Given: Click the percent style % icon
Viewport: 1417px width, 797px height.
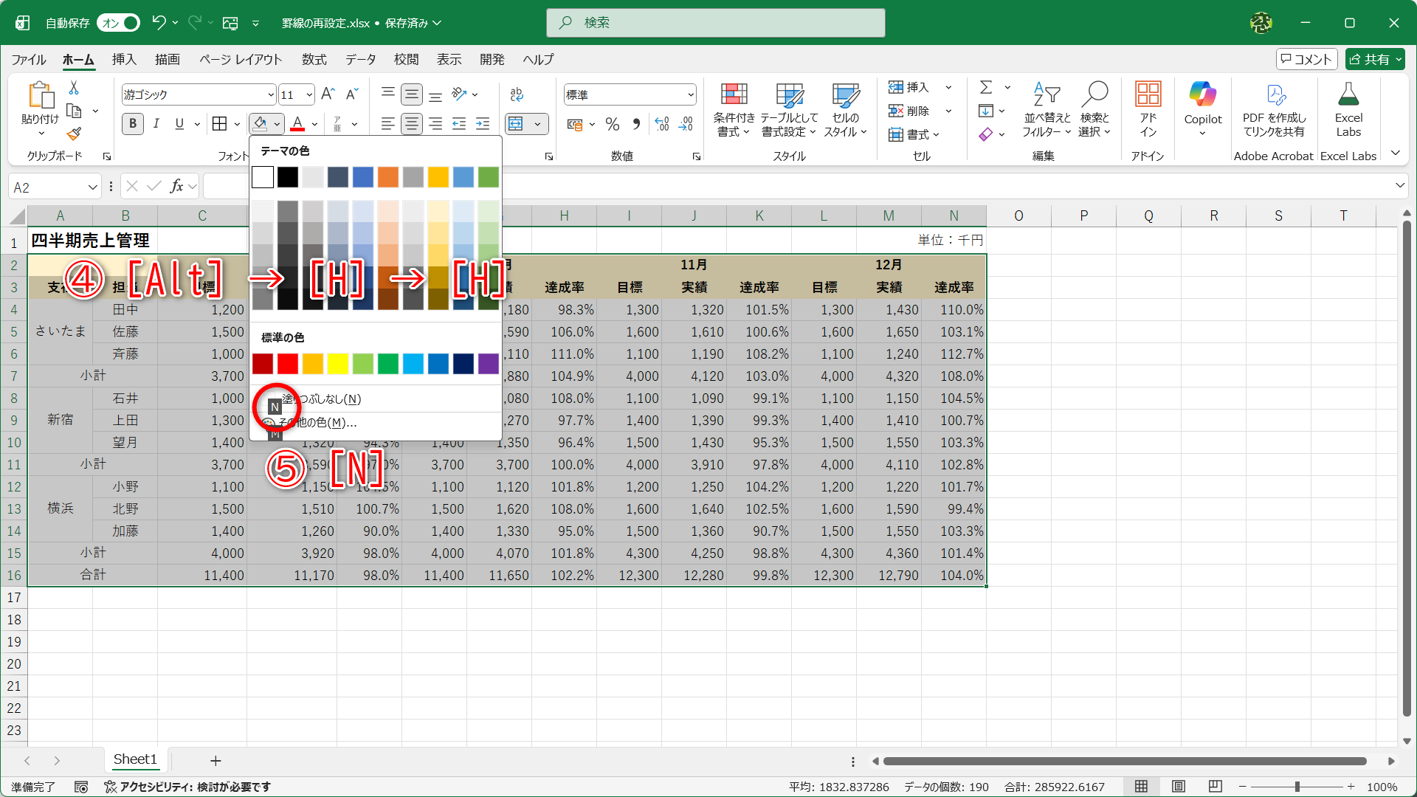Looking at the screenshot, I should coord(612,124).
